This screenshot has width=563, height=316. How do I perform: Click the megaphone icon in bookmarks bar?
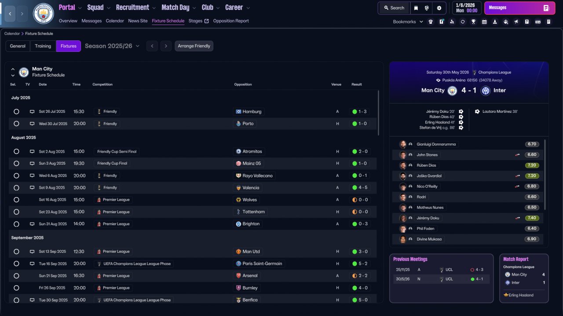tap(516, 22)
